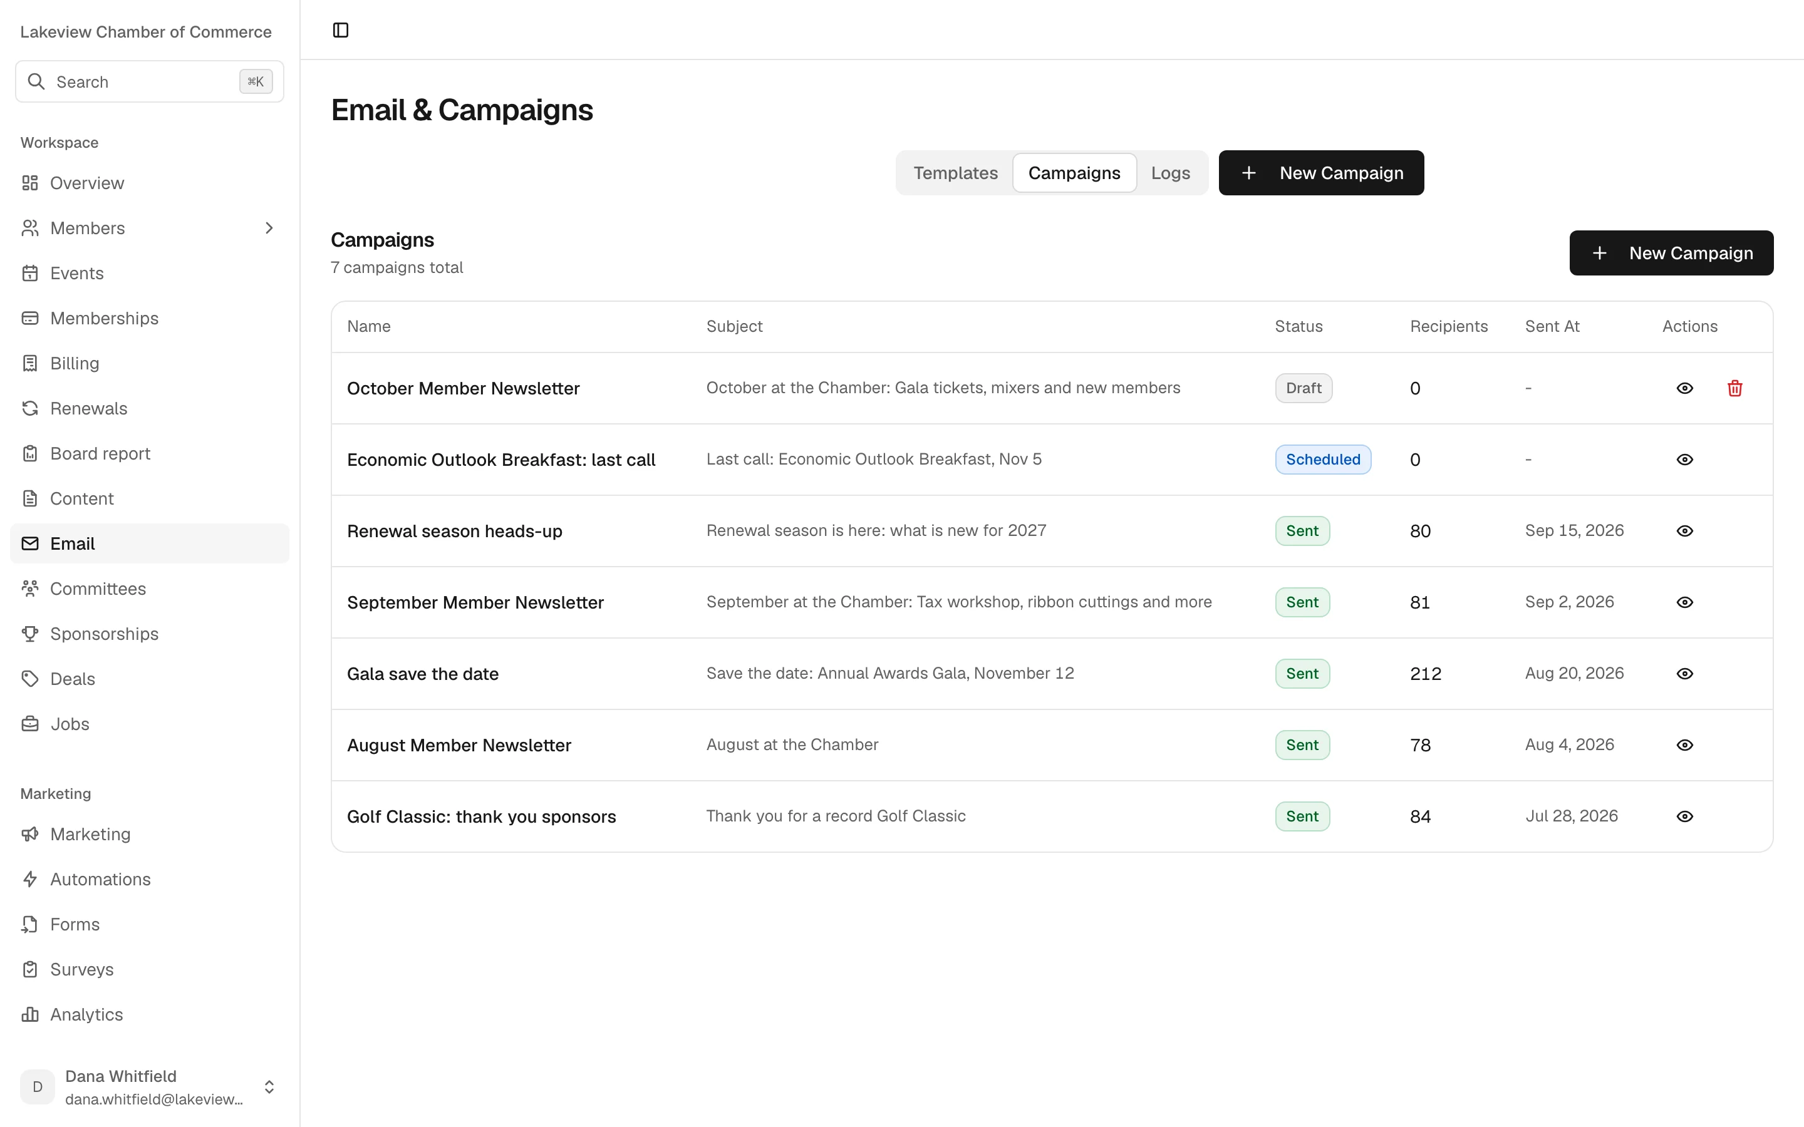Click the Renewals refresh icon
The width and height of the screenshot is (1804, 1127).
[x=30, y=408]
